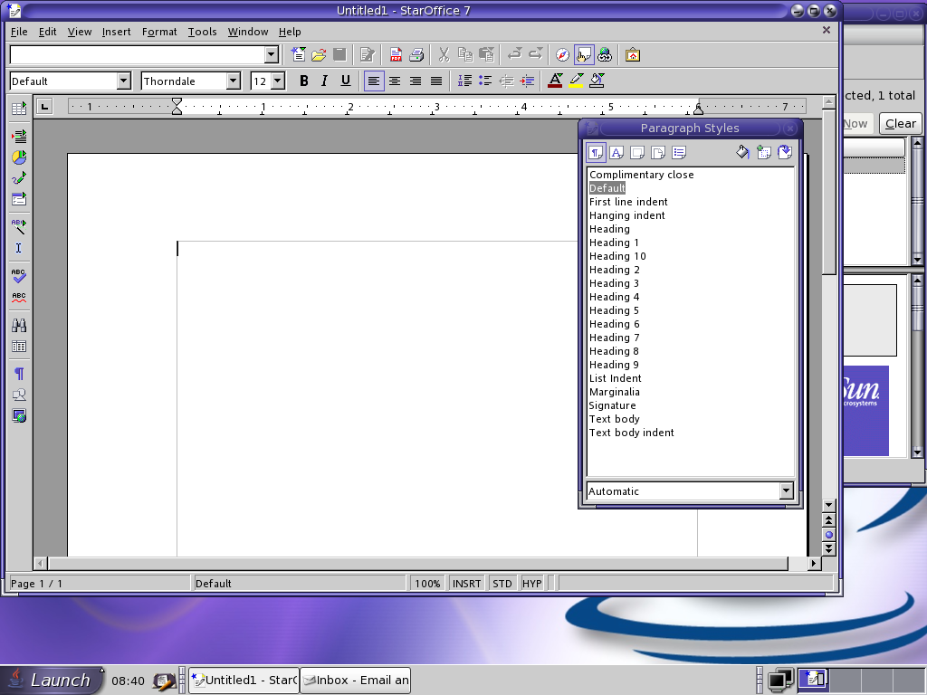Click the Copy icon in the toolbar

[465, 55]
